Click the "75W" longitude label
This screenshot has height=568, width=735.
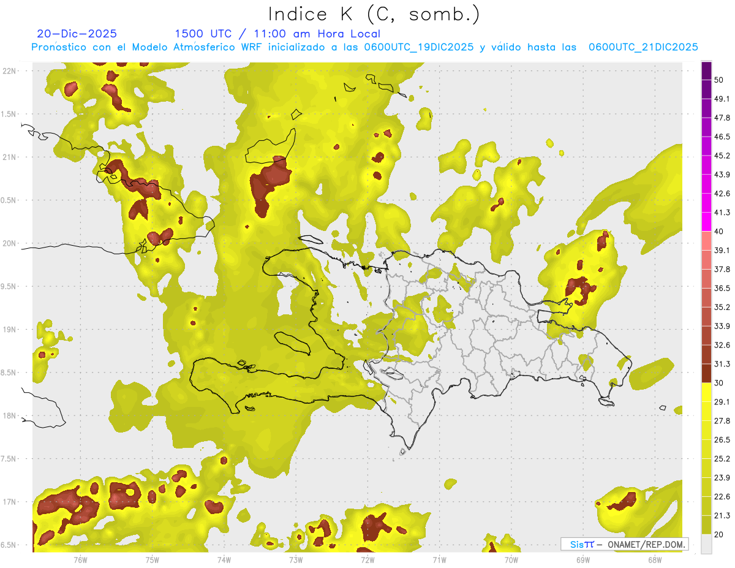coord(152,559)
